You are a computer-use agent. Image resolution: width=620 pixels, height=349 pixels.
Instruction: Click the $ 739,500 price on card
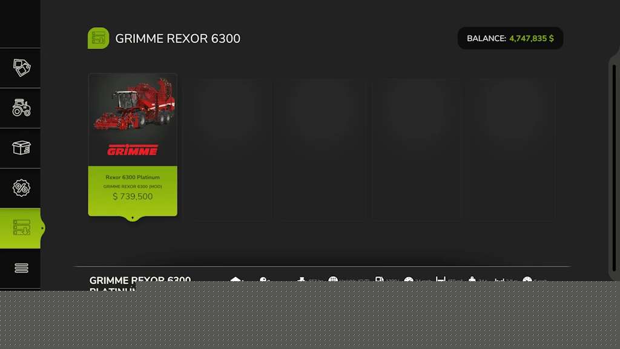(133, 197)
